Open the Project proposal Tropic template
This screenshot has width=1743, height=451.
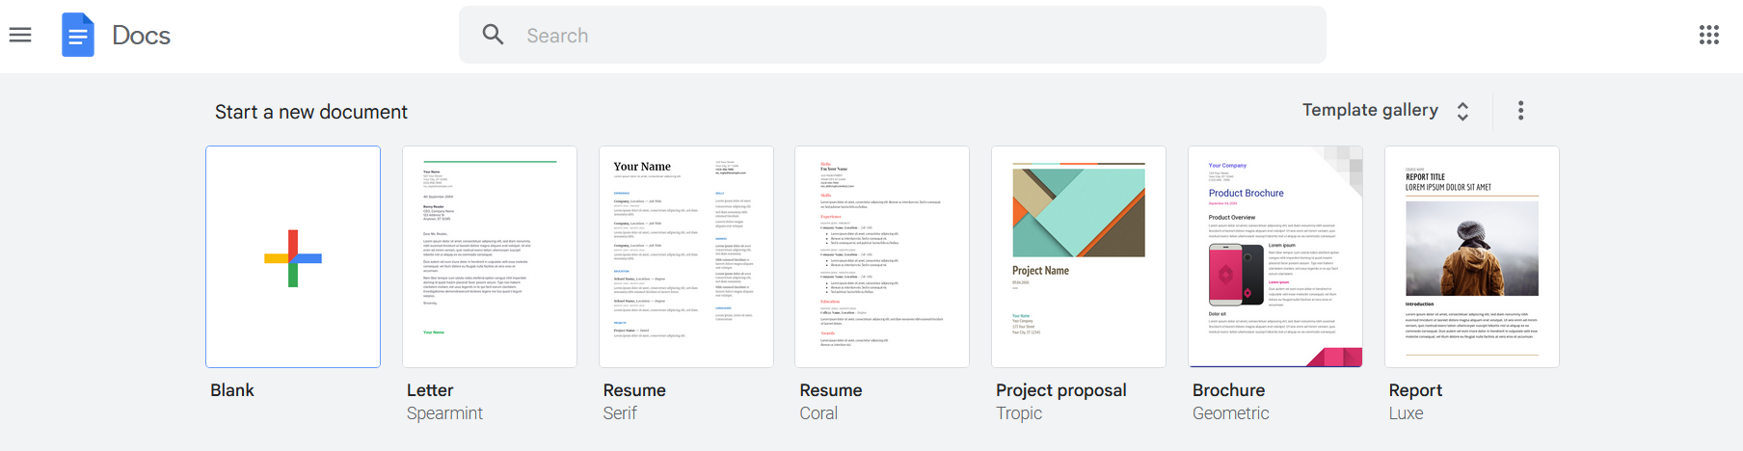click(1079, 257)
